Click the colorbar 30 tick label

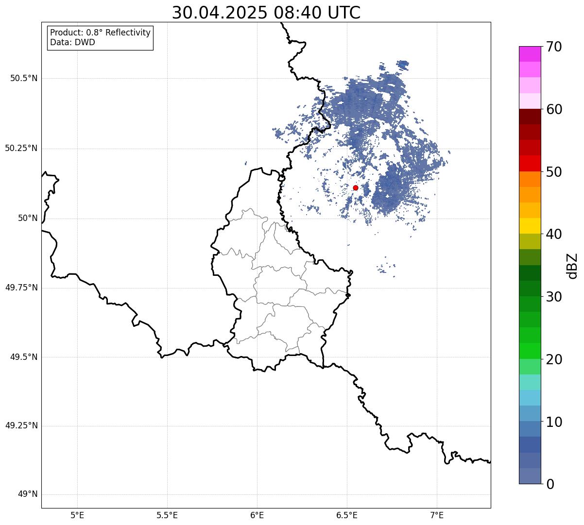click(x=554, y=297)
